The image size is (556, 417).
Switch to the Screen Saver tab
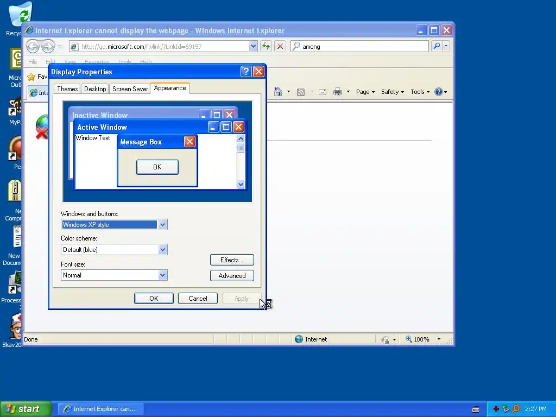(130, 89)
